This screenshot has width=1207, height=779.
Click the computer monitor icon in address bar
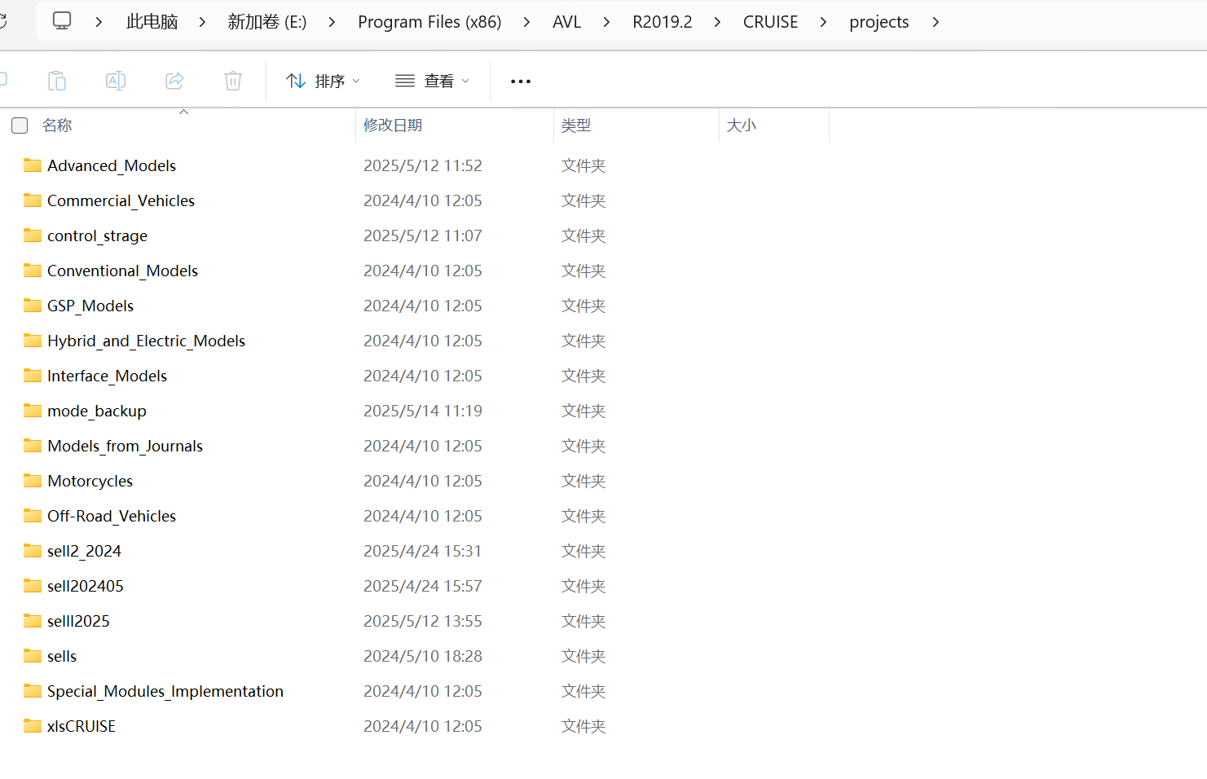pos(62,21)
